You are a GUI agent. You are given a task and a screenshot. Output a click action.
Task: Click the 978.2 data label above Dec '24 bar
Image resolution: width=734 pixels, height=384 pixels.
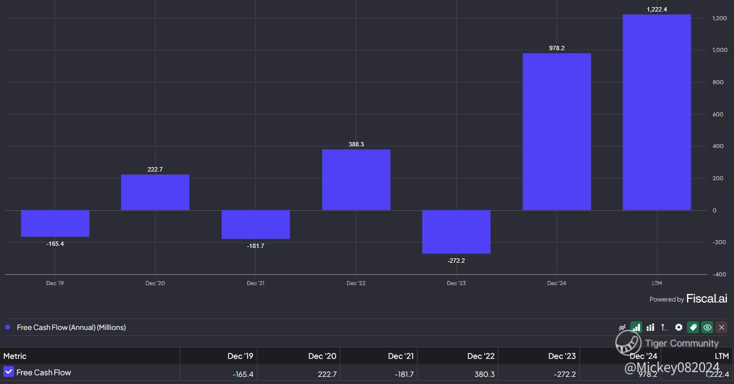click(x=557, y=48)
